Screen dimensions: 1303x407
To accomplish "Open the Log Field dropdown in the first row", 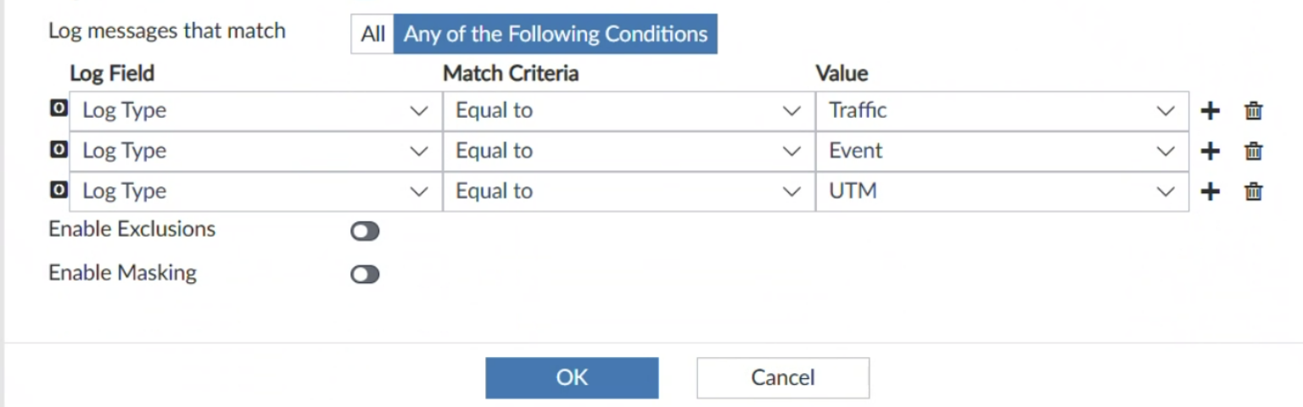I will point(255,111).
